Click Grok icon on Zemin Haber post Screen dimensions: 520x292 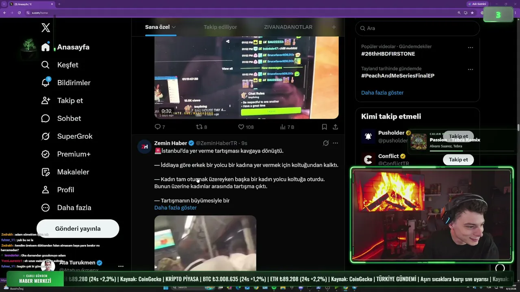326,143
